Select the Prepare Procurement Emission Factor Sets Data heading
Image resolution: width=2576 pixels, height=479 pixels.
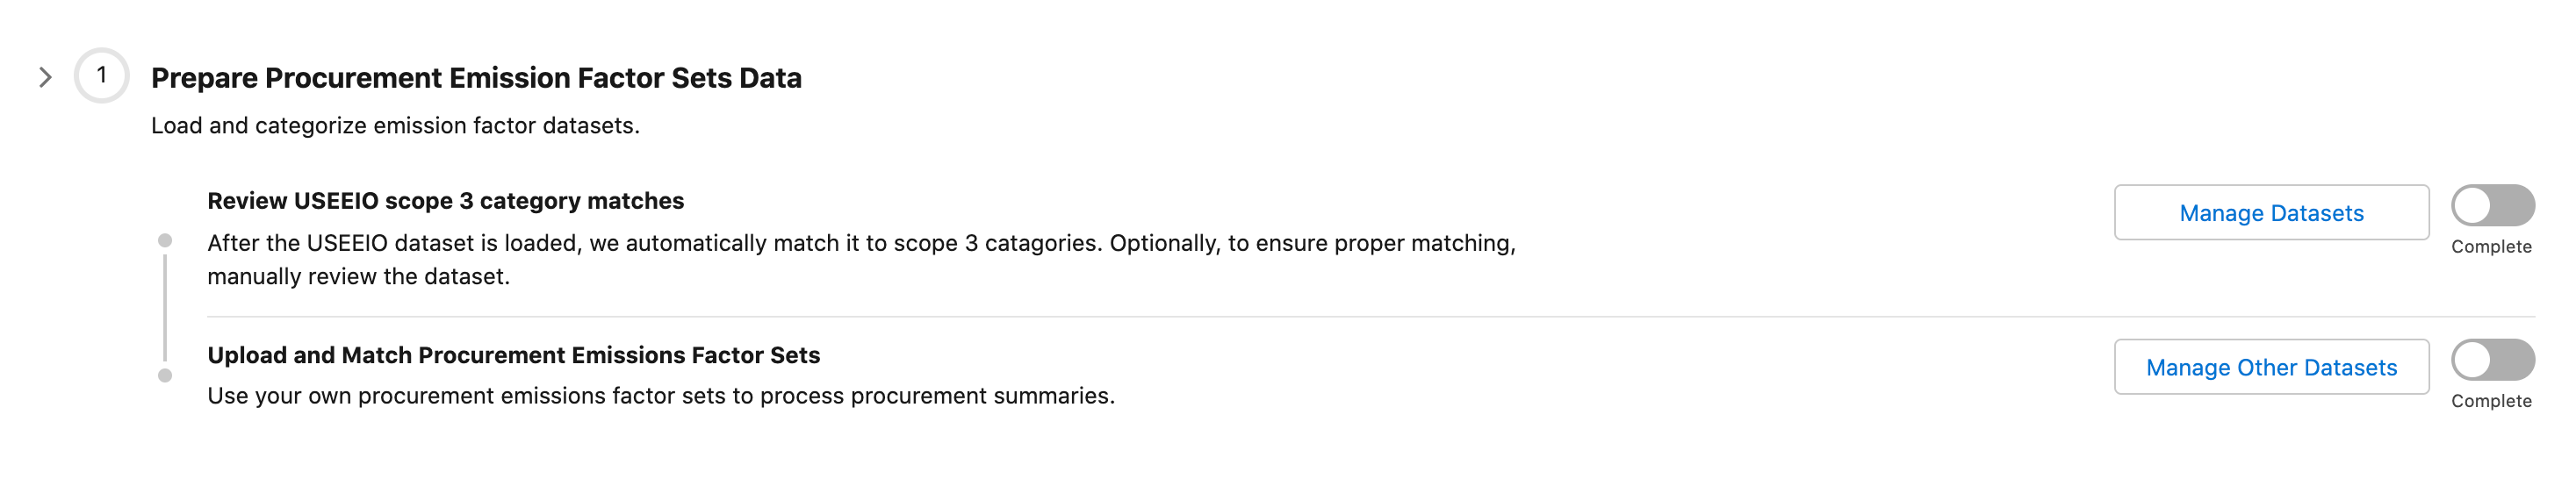476,78
